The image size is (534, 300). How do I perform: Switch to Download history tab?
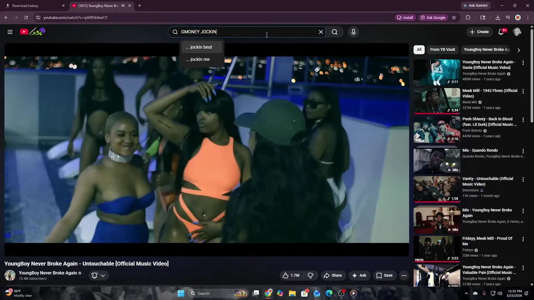click(33, 6)
